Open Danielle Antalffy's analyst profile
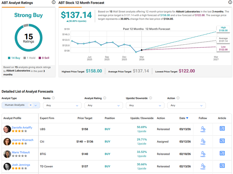This screenshot has height=174, width=233. [x=22, y=128]
